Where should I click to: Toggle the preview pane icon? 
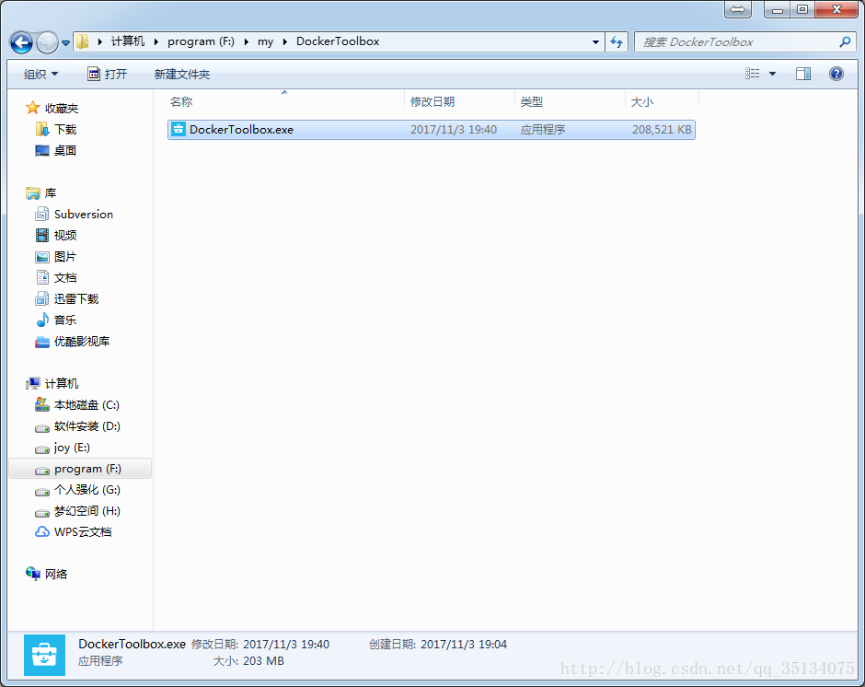click(803, 74)
